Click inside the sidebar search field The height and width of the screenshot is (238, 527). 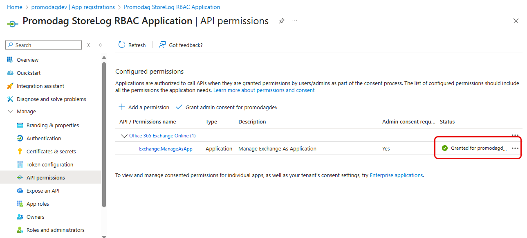(x=43, y=45)
